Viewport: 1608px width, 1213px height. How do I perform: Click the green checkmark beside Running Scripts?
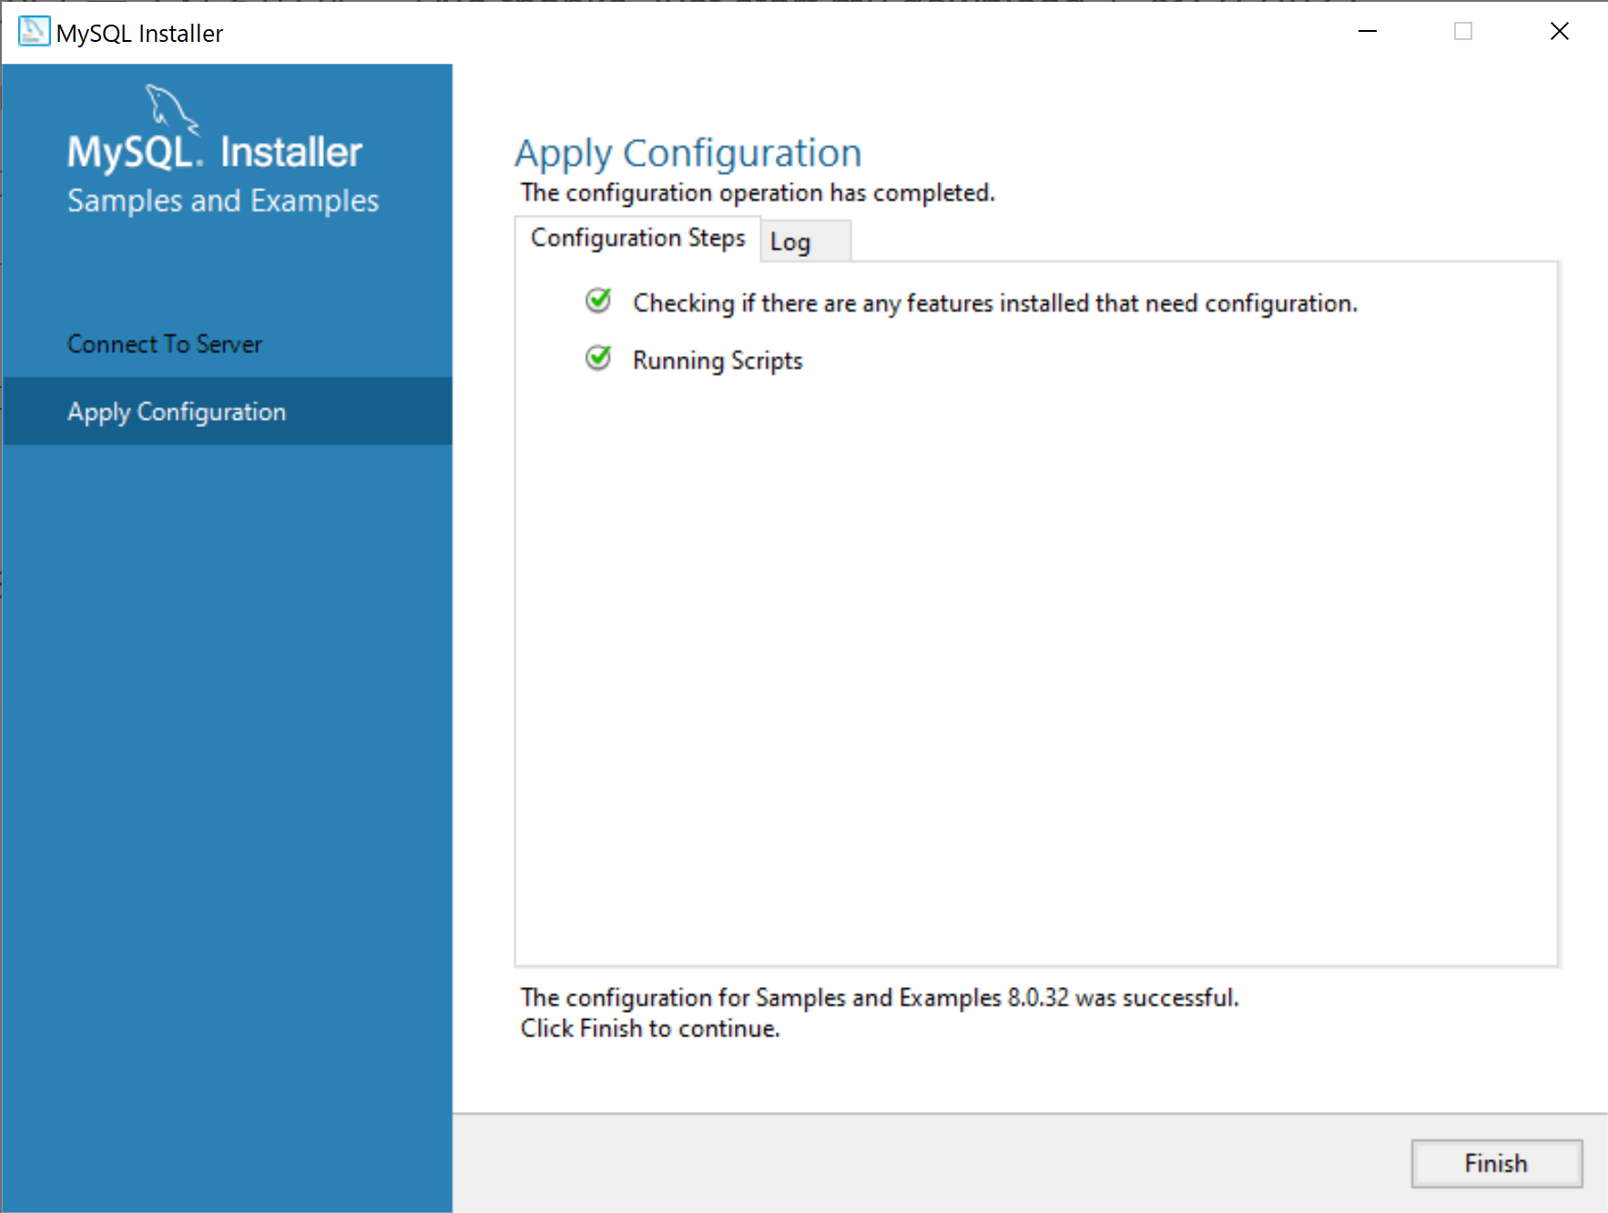coord(598,358)
